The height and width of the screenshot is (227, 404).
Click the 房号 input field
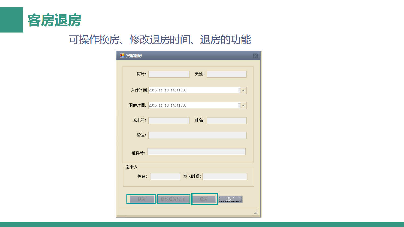click(169, 74)
